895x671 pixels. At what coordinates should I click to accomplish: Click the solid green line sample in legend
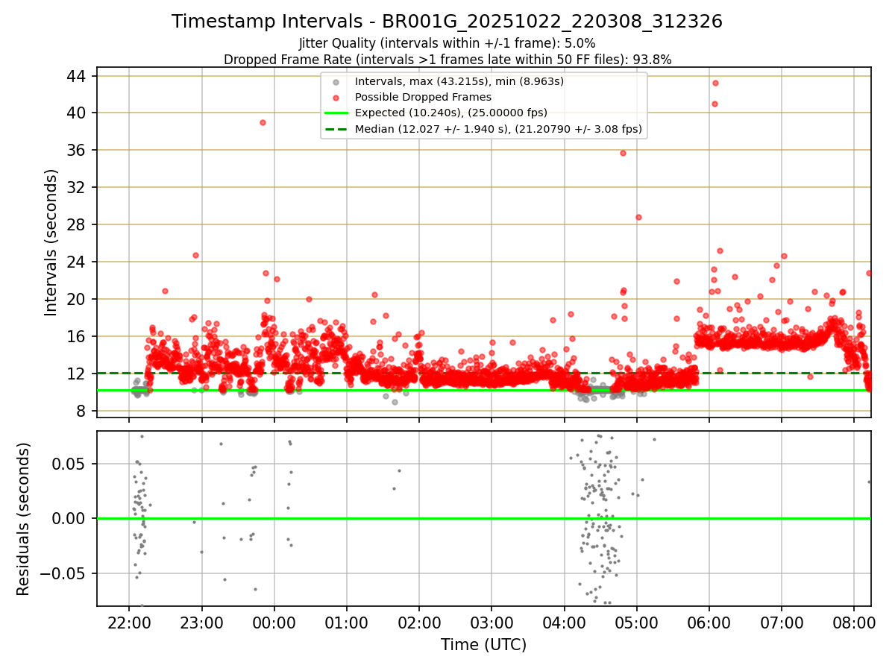[338, 113]
